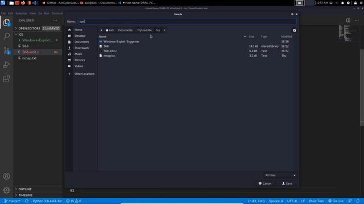The image size is (364, 204).
Task: Click Go Live in status bar
Action: coord(336,201)
